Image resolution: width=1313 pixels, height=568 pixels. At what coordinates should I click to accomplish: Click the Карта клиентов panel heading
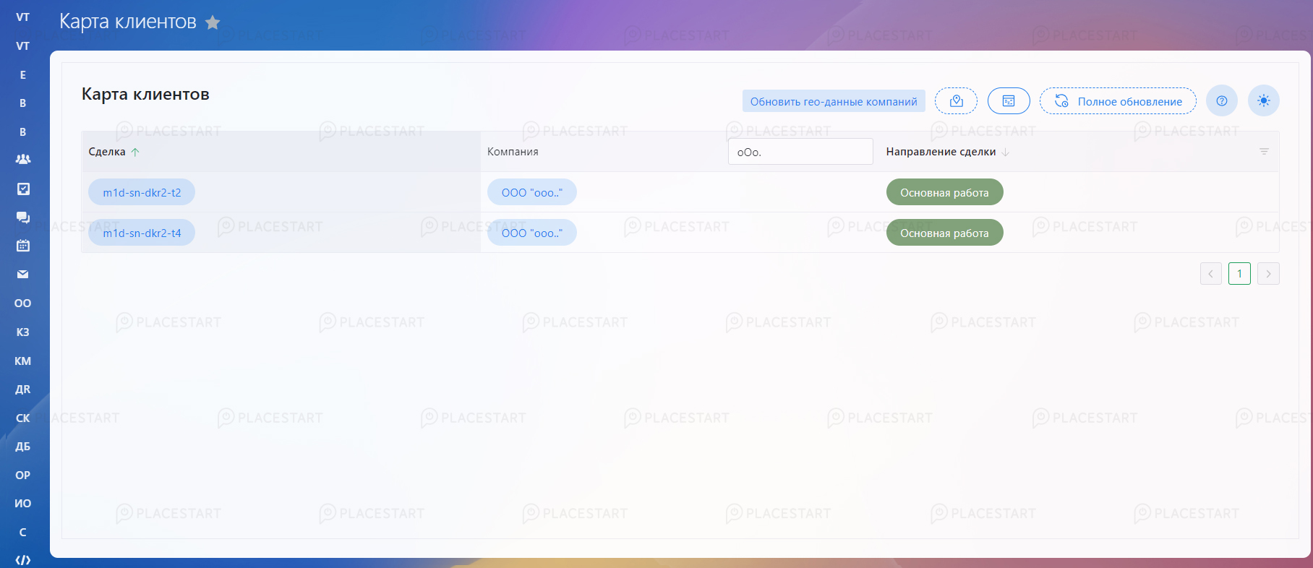(x=145, y=94)
